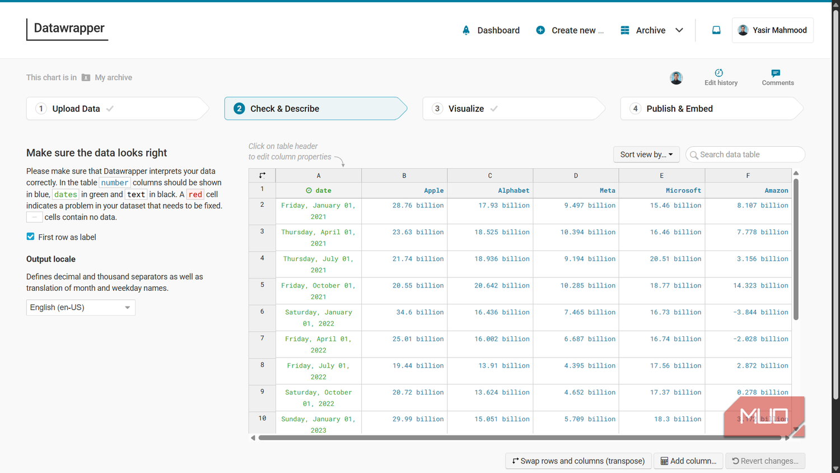This screenshot has height=473, width=840.
Task: Click the transpose icon in table corner
Action: tap(262, 175)
